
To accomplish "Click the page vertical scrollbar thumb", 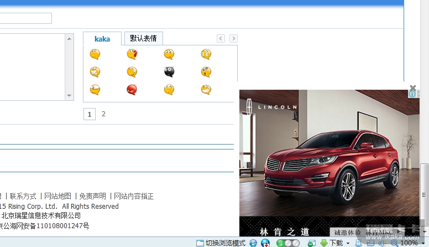I will pyautogui.click(x=424, y=195).
